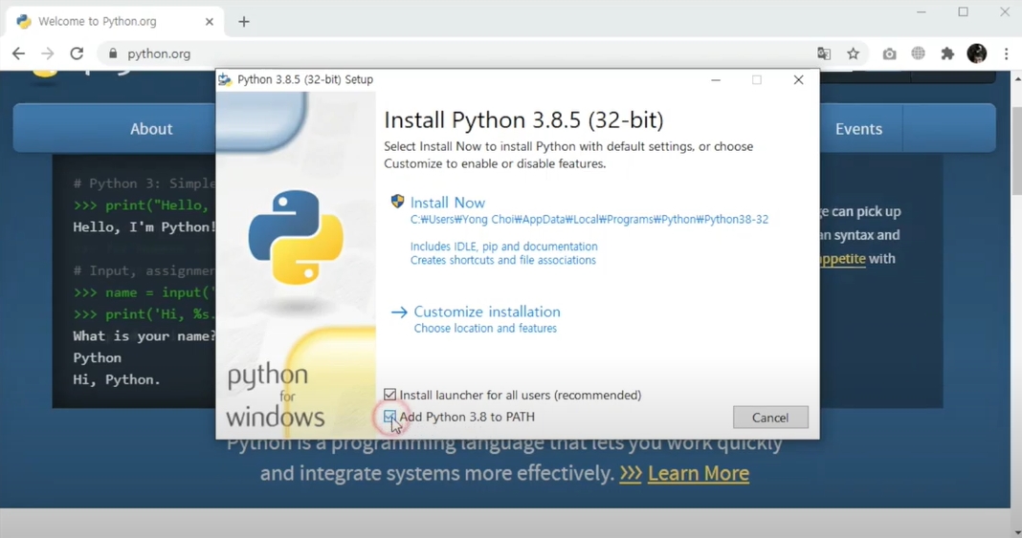
Task: Click the page's vertical scrollbar thumb
Action: (1016, 151)
